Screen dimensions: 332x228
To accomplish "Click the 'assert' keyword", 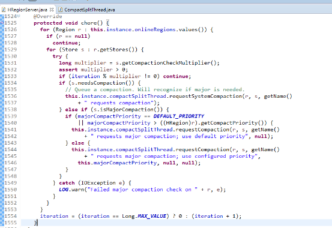I will 68,70.
